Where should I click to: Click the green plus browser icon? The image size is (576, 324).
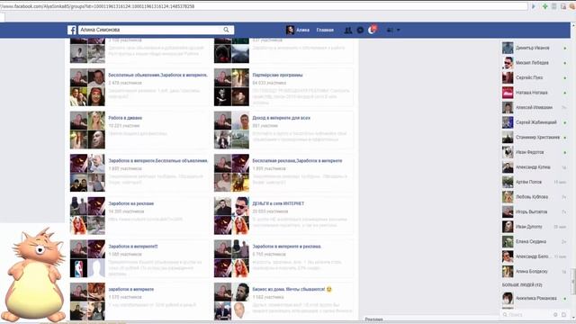(545, 6)
